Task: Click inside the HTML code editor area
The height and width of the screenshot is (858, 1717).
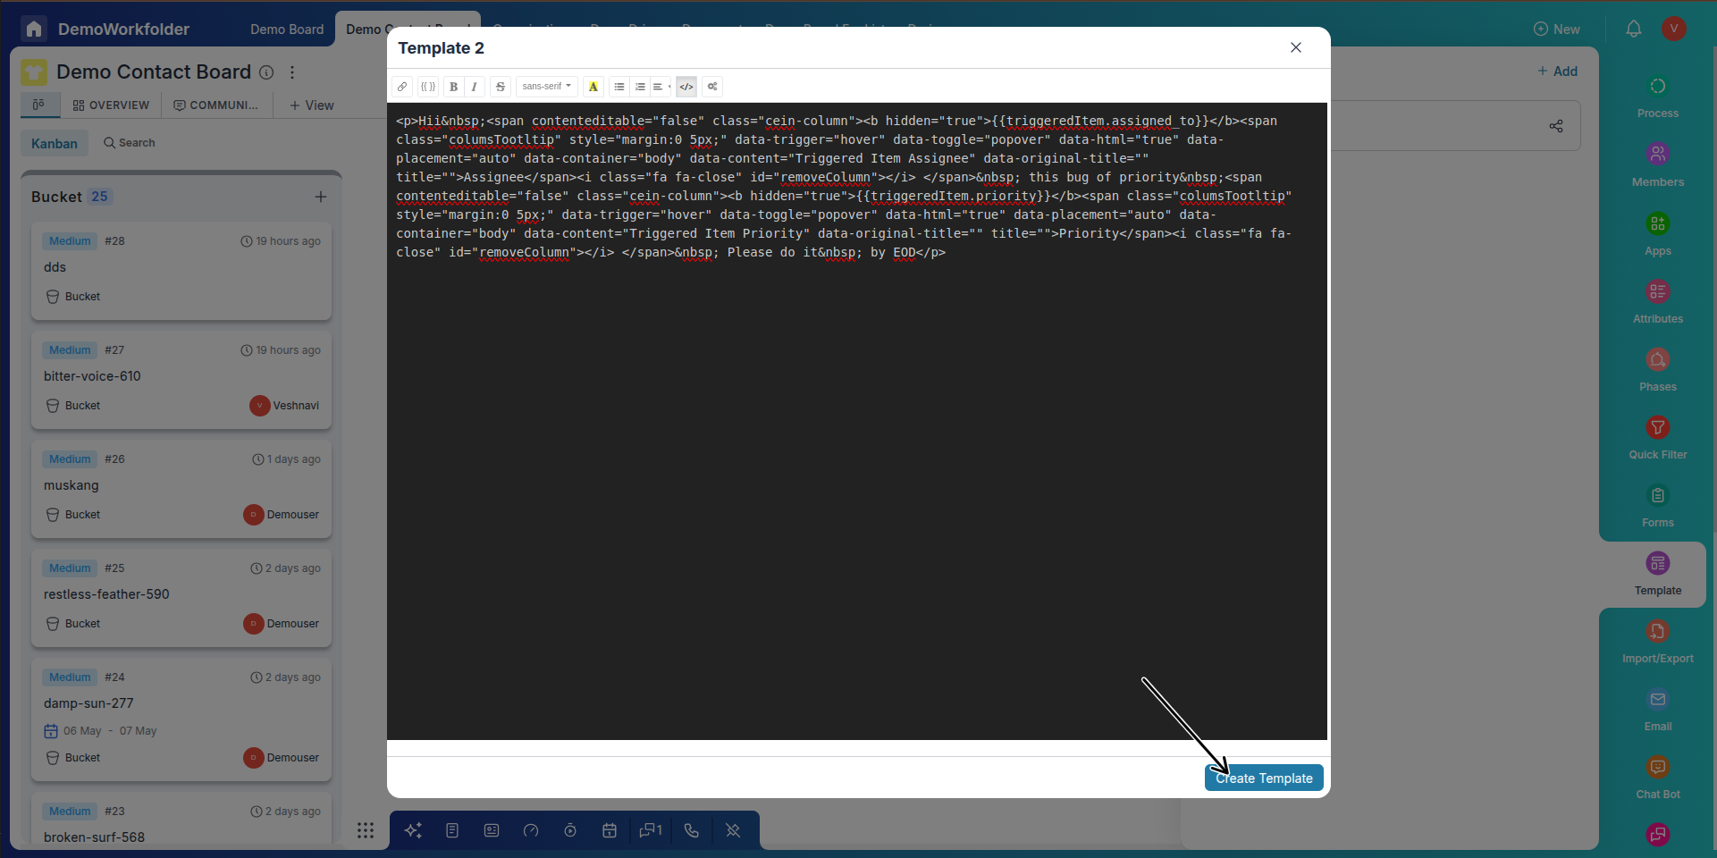Action: coord(857,421)
